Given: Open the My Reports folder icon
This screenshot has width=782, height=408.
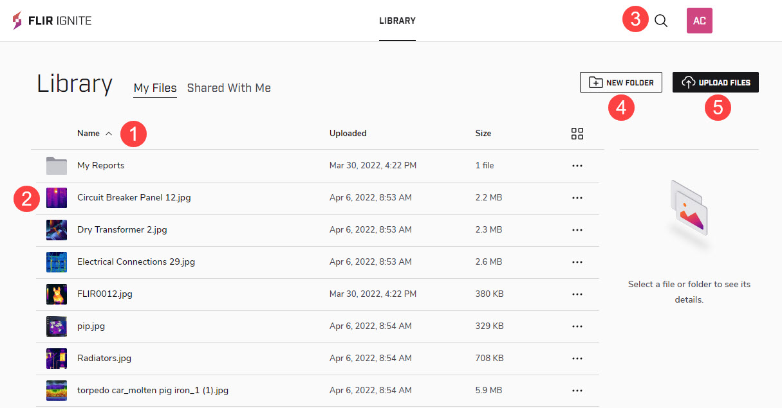Looking at the screenshot, I should coord(57,166).
